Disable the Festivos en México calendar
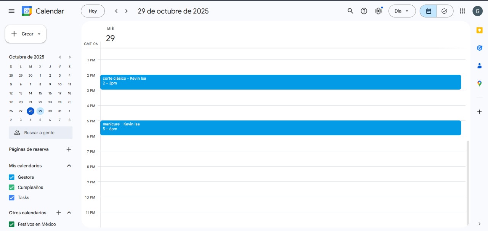The image size is (488, 231). click(11, 224)
